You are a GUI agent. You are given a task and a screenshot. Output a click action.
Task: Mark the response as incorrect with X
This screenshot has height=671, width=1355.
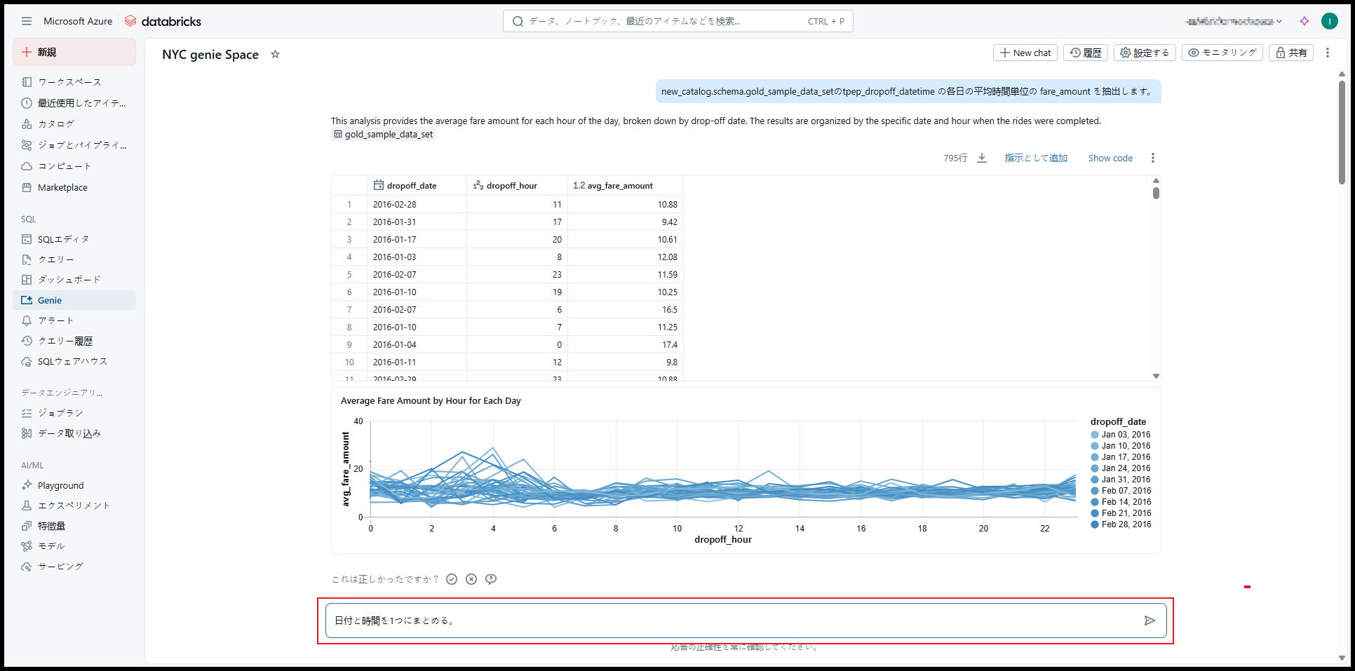[471, 579]
